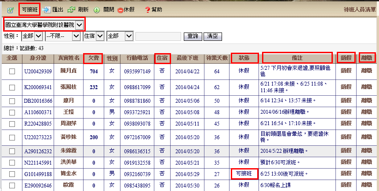Open the 性別 gender dropdown
The width and height of the screenshot is (379, 191).
coord(38,36)
